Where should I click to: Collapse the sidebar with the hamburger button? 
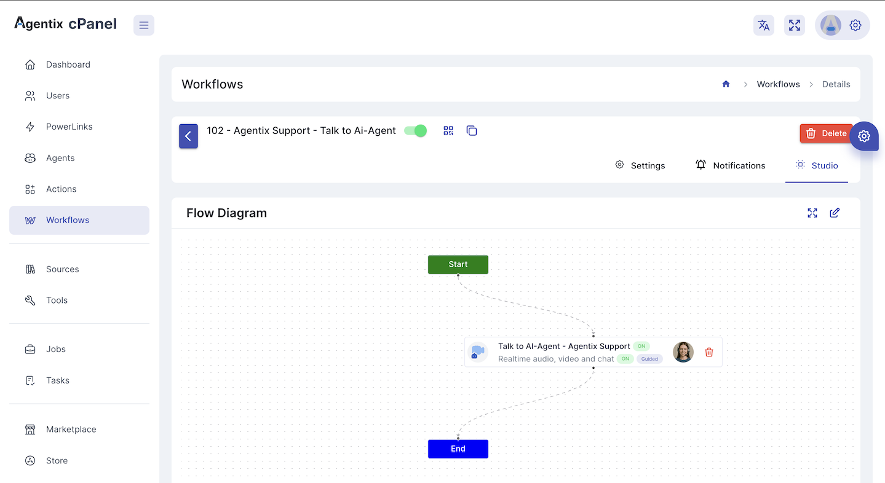tap(143, 25)
